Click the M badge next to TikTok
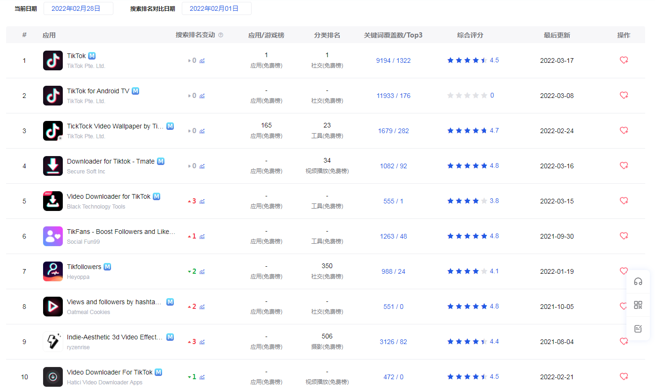 coord(92,56)
